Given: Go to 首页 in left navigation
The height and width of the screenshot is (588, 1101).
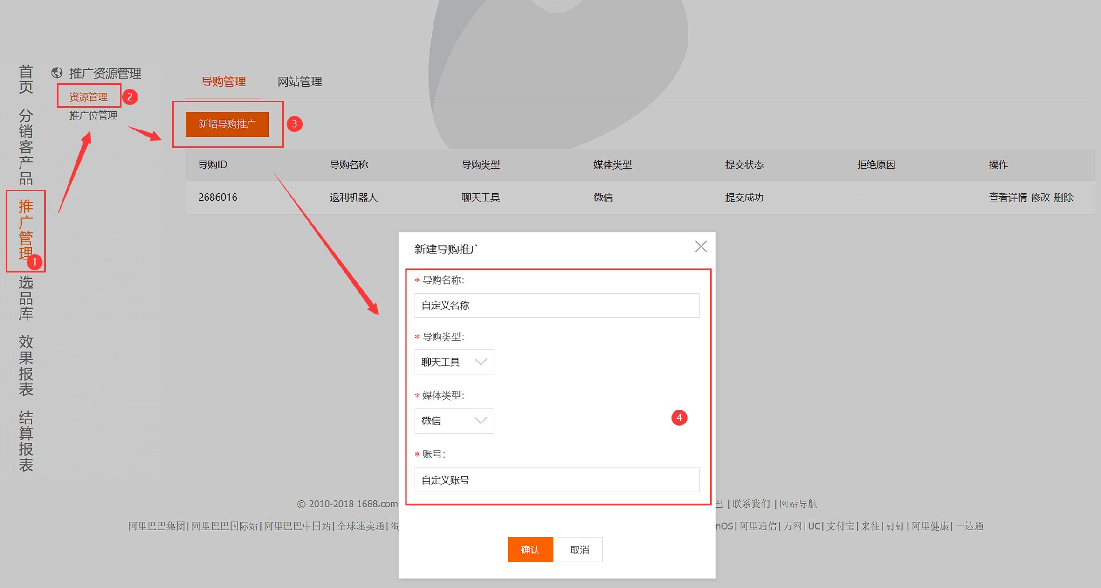Looking at the screenshot, I should (x=26, y=79).
